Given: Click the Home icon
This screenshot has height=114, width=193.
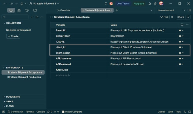Looking at the screenshot, I should (22, 3).
